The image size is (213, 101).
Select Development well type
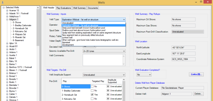click(94, 45)
